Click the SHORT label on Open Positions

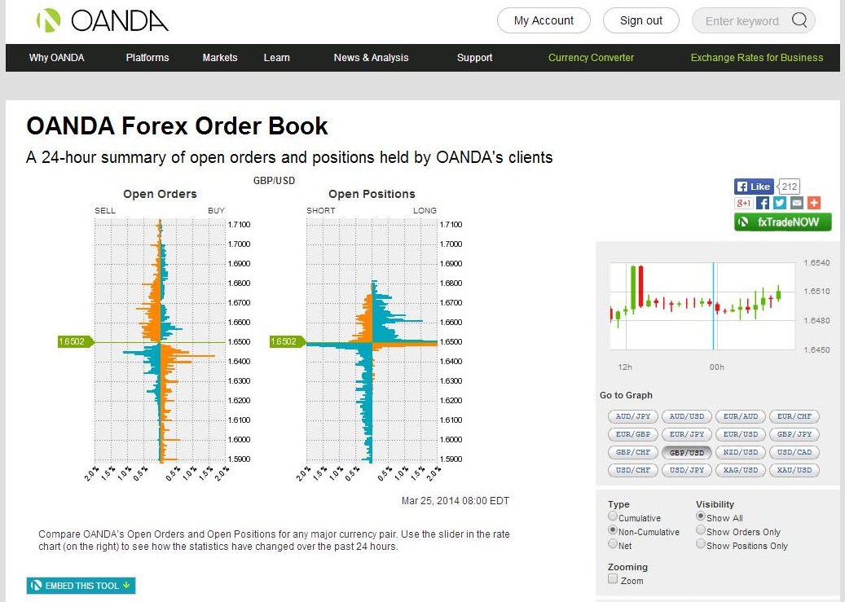[321, 211]
